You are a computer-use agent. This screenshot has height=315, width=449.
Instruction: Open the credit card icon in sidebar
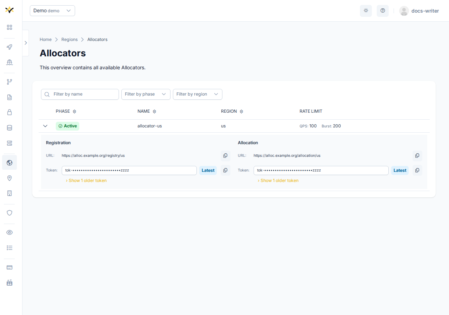click(x=9, y=267)
